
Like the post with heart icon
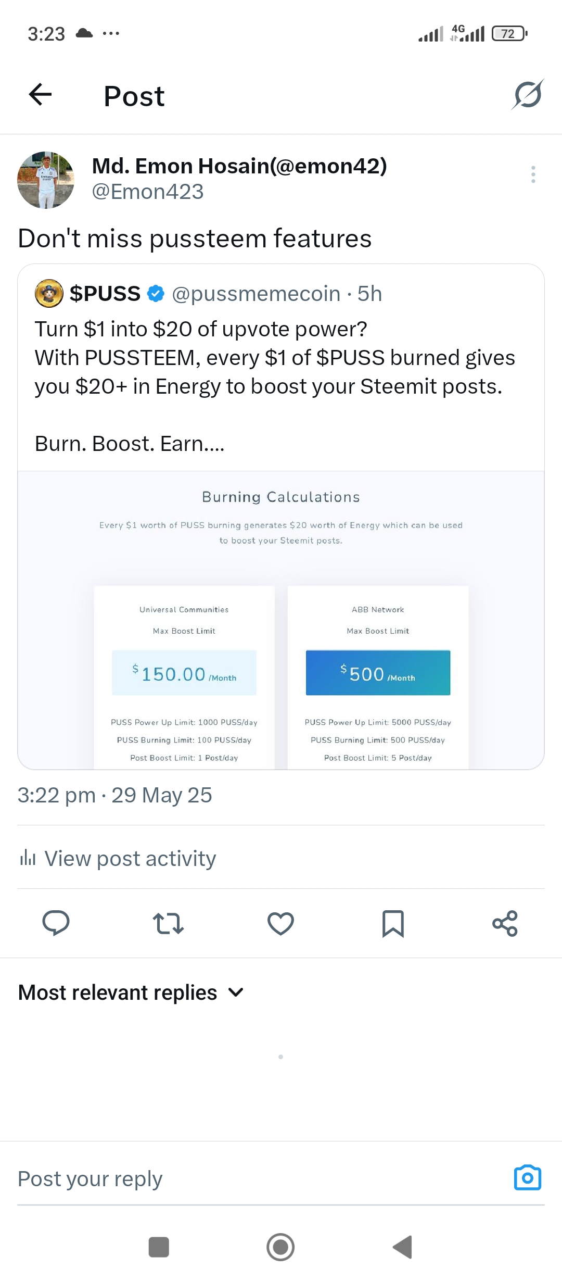point(280,923)
